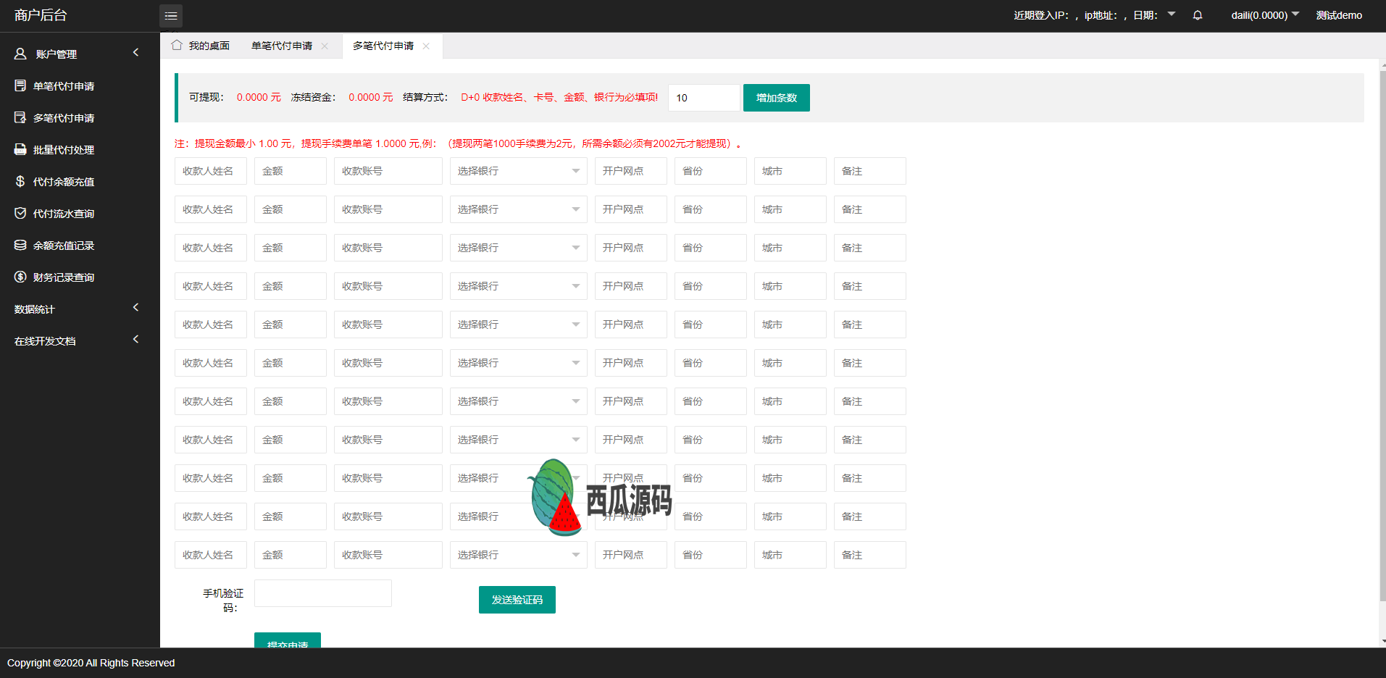Image resolution: width=1386 pixels, height=678 pixels.
Task: Focus last row 备注 field
Action: click(x=870, y=555)
